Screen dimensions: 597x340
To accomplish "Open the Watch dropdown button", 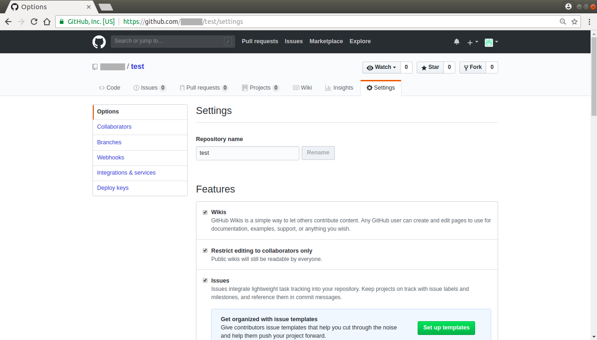I will 381,68.
